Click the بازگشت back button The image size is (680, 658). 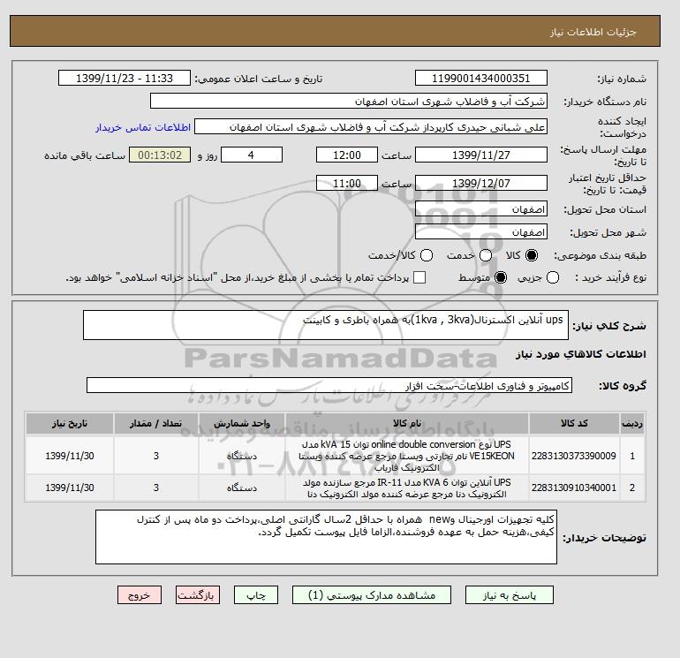click(197, 595)
